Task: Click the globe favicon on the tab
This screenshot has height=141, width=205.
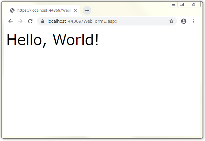Action: [12, 10]
